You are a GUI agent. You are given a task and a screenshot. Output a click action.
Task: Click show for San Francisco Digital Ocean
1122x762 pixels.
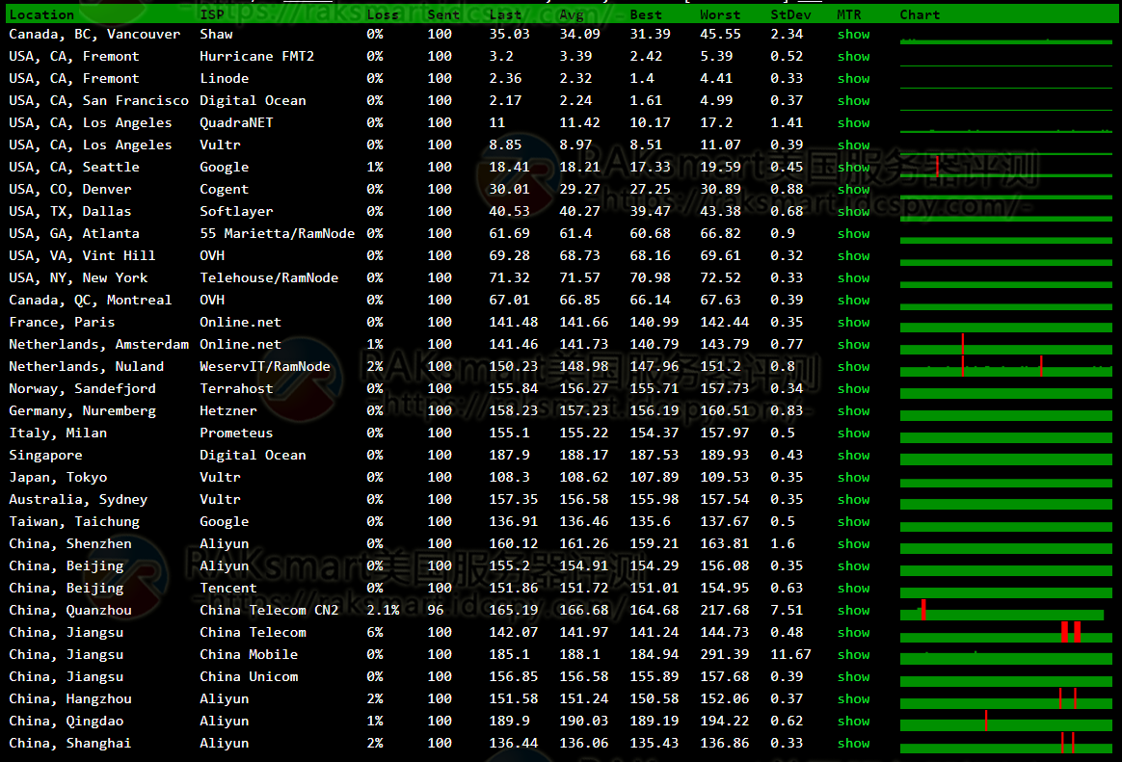click(854, 101)
